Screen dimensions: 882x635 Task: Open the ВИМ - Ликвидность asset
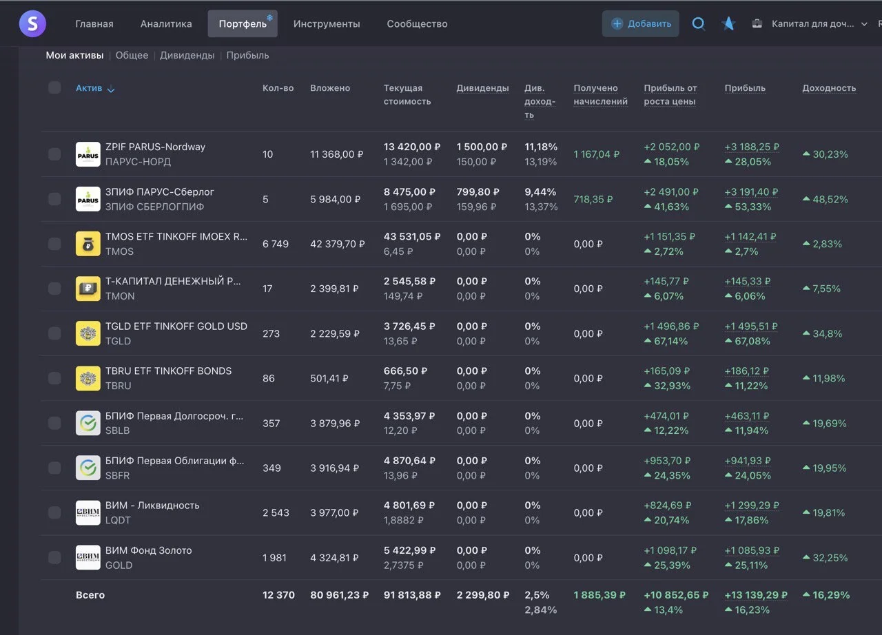[x=152, y=506]
